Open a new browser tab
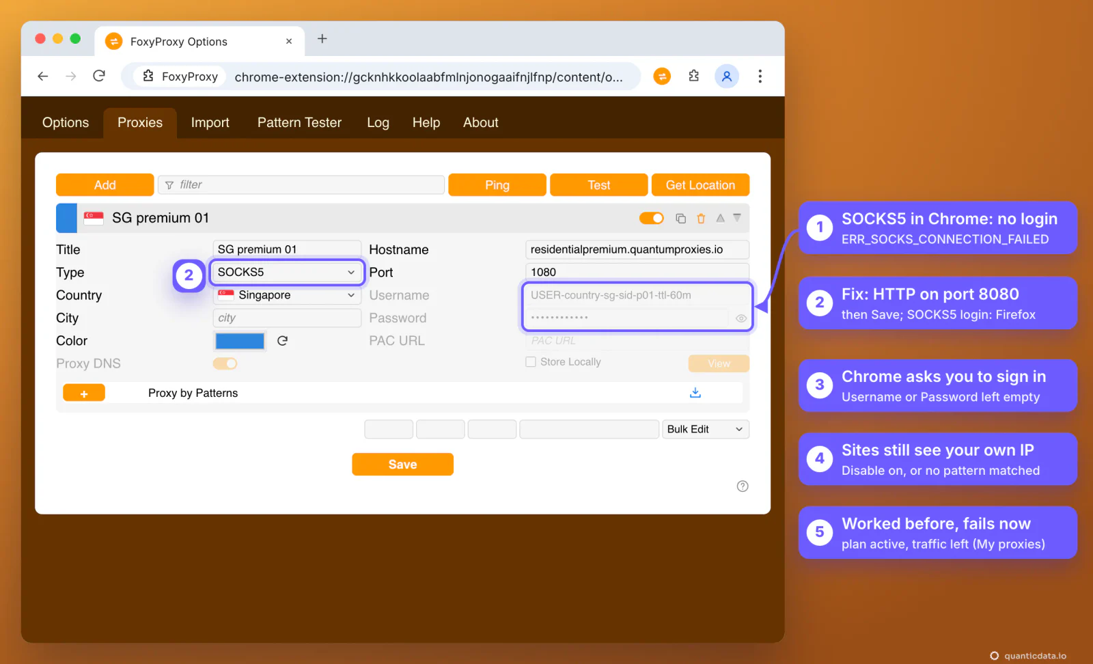Image resolution: width=1093 pixels, height=664 pixels. (322, 39)
